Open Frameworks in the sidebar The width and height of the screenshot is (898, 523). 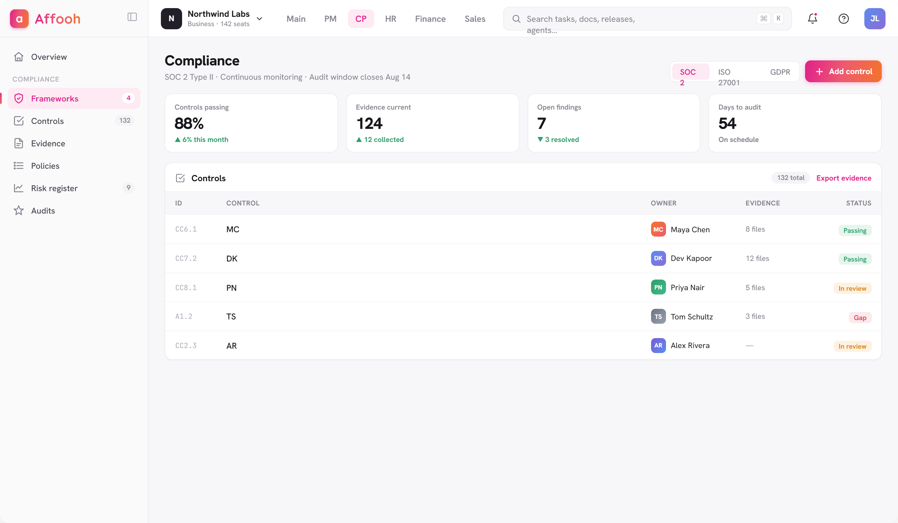[74, 99]
